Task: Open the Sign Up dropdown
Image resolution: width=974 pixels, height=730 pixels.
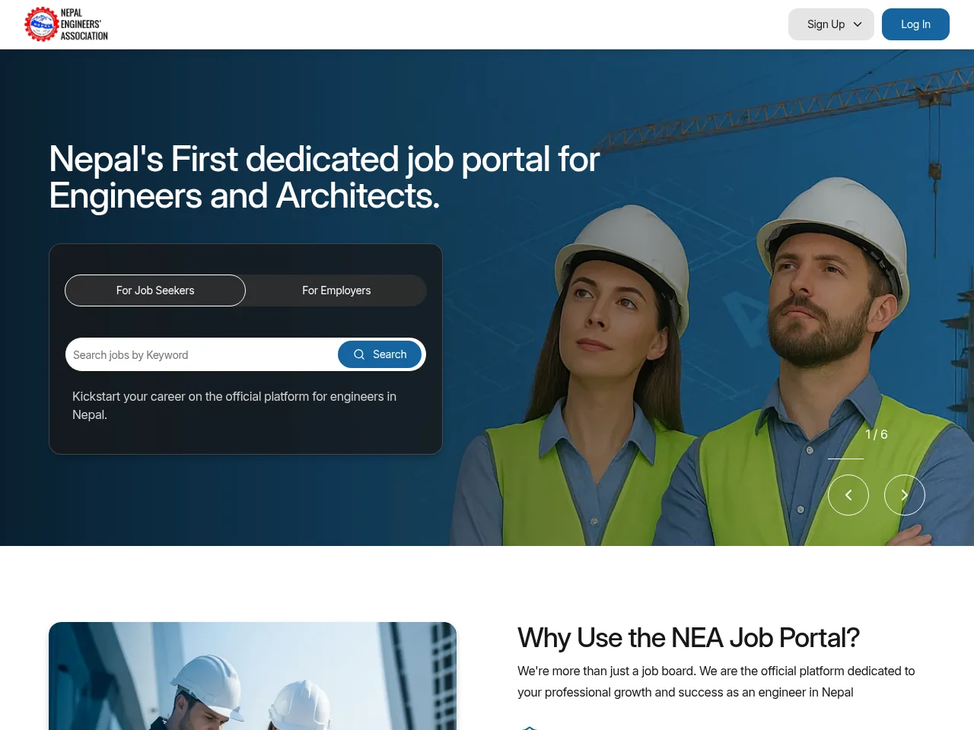Action: [x=831, y=24]
